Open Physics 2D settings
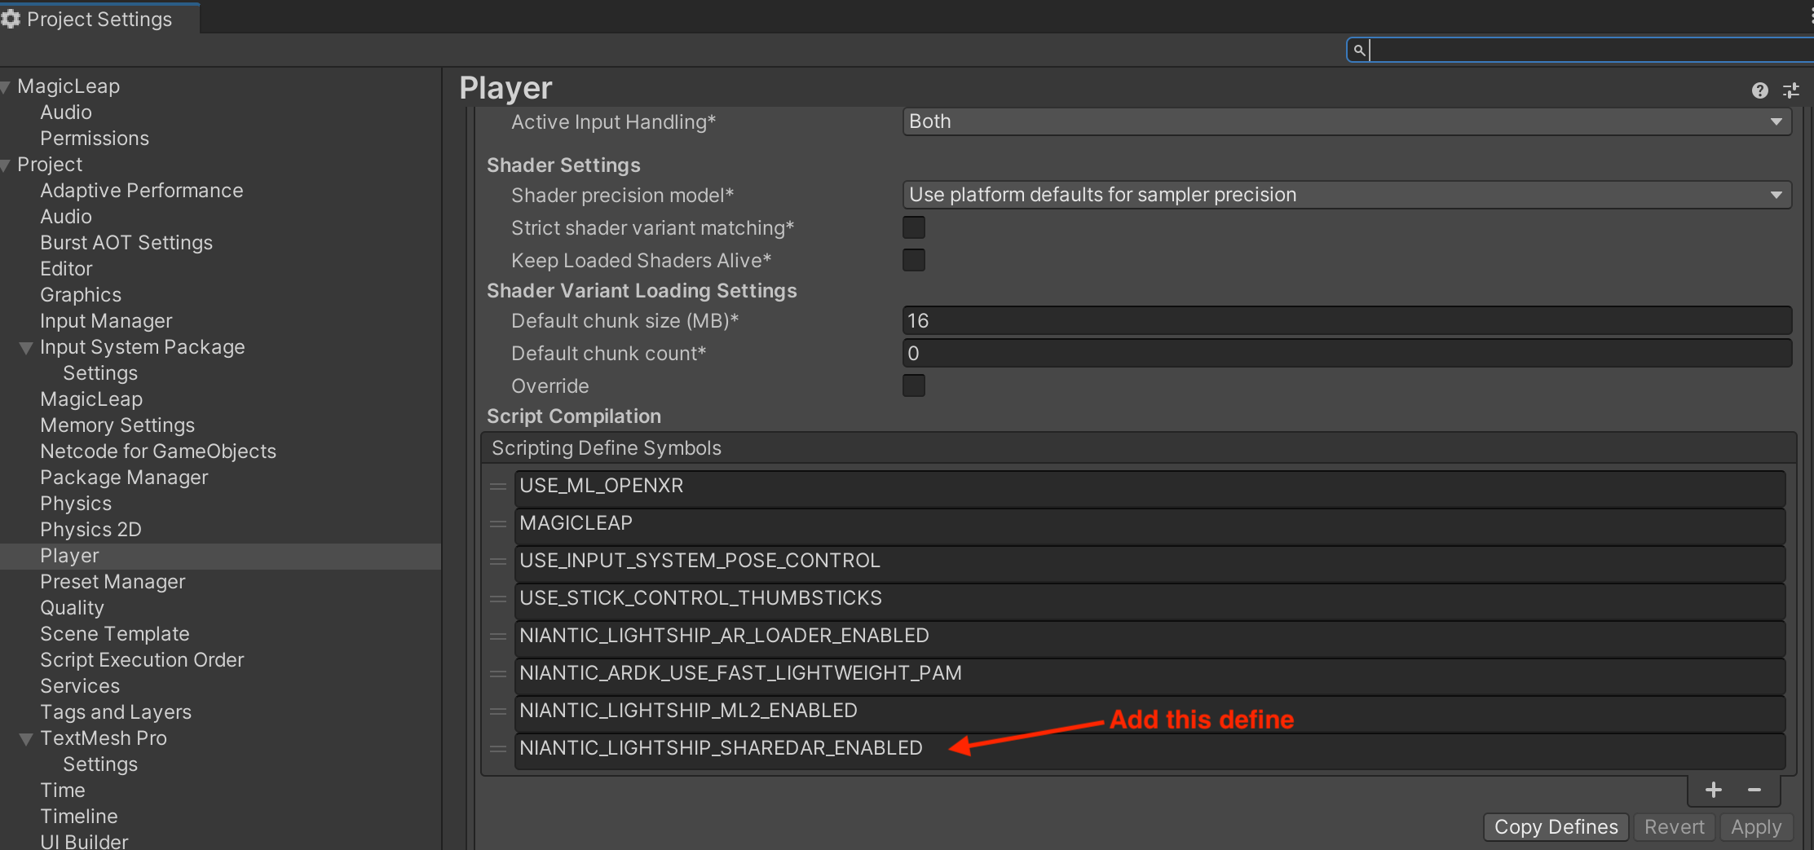This screenshot has height=850, width=1814. click(x=90, y=530)
